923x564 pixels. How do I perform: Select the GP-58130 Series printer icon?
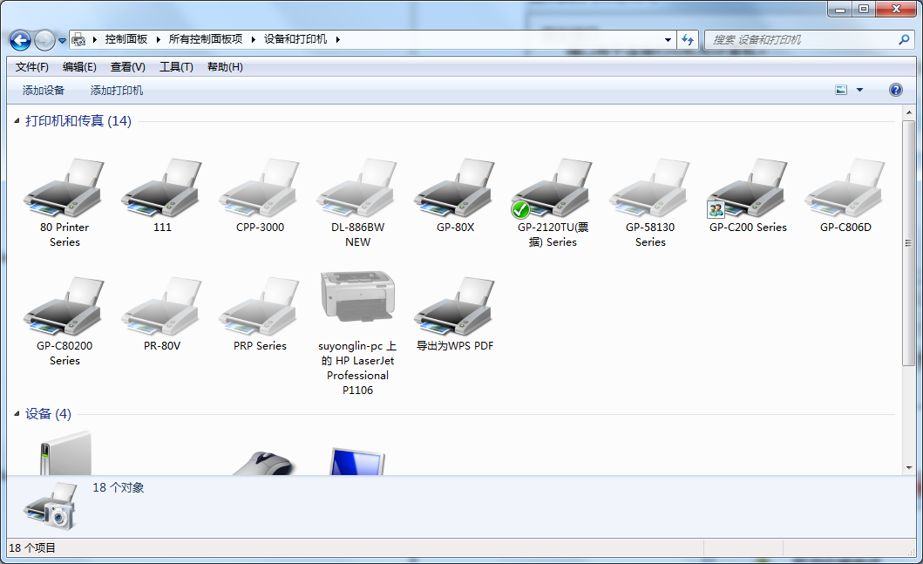[650, 187]
